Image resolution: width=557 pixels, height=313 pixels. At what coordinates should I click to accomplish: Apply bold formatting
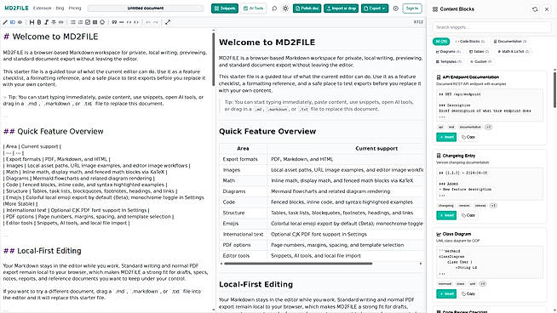(39, 22)
